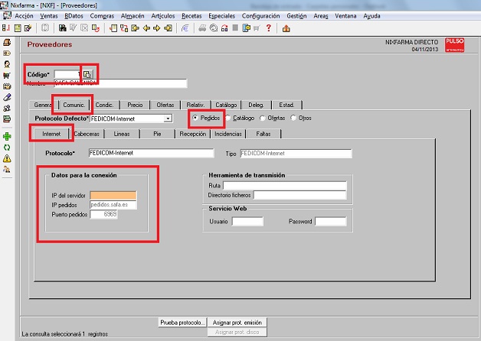Click the red question mark help icon
Screen dimensions: 481x341
pos(269,28)
